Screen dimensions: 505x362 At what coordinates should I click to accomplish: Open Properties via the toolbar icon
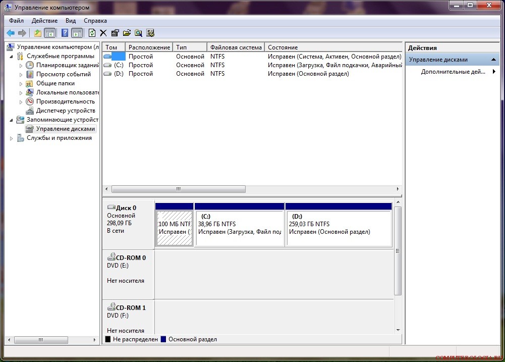point(115,33)
